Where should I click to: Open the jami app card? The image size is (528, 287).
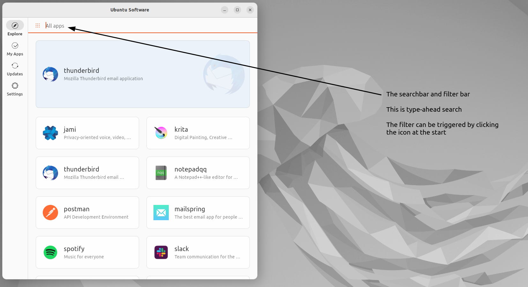(x=87, y=133)
